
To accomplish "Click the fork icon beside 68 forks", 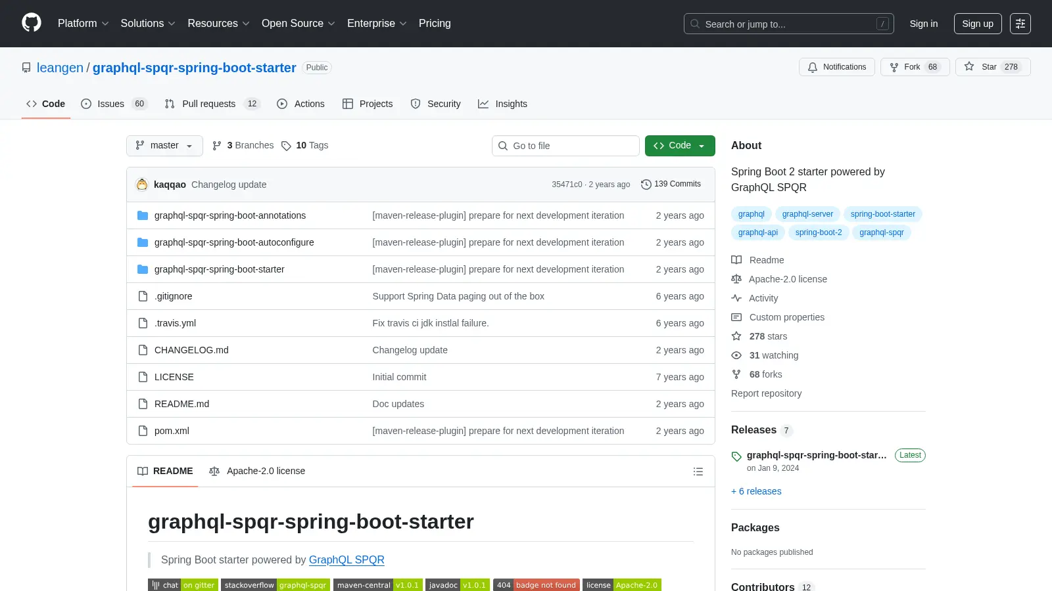I will pyautogui.click(x=736, y=374).
